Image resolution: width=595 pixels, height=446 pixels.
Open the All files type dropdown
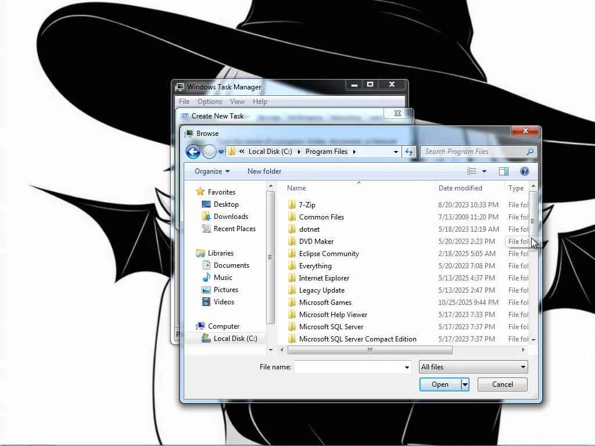pyautogui.click(x=473, y=367)
